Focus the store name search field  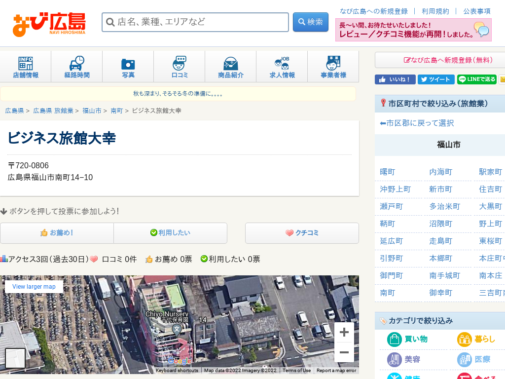(195, 22)
